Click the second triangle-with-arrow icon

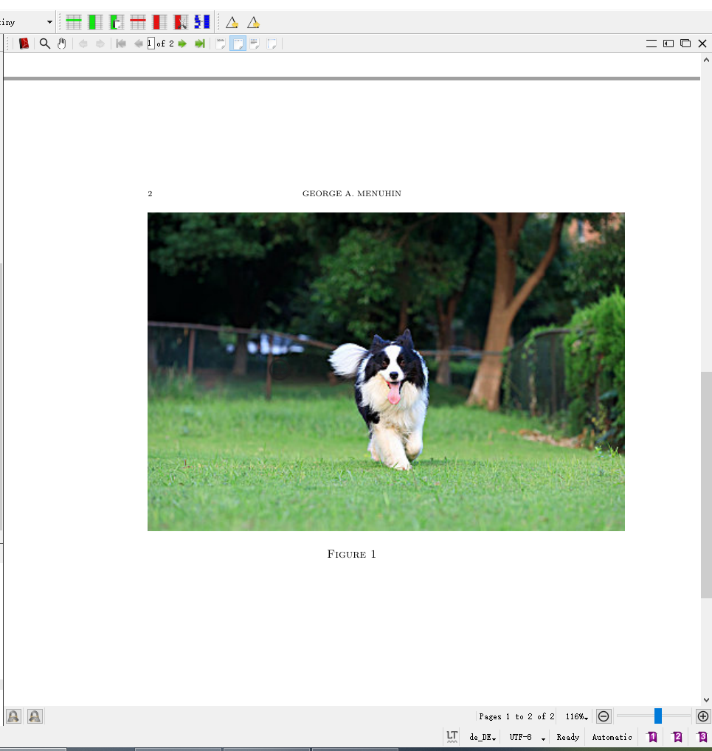pyautogui.click(x=253, y=22)
